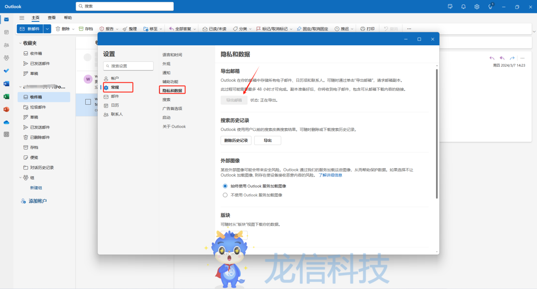Open Language and time (语言和时间) settings
Image resolution: width=537 pixels, height=289 pixels.
tap(172, 55)
